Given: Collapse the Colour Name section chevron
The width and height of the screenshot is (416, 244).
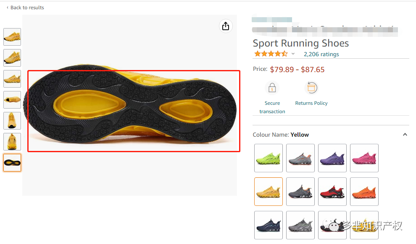Looking at the screenshot, I should click(x=405, y=135).
